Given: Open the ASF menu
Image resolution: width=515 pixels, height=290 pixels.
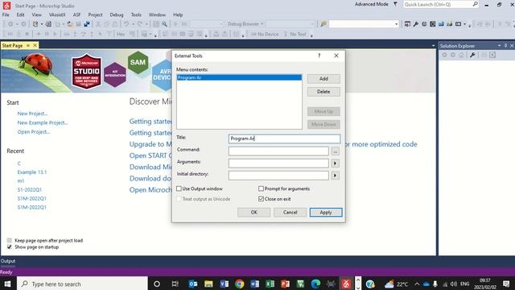Looking at the screenshot, I should click(76, 14).
